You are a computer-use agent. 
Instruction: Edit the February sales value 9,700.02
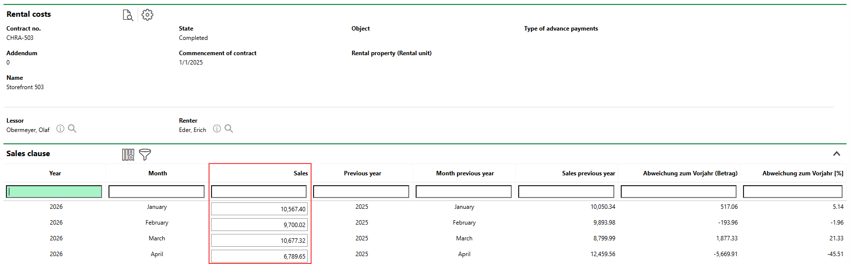tap(259, 225)
